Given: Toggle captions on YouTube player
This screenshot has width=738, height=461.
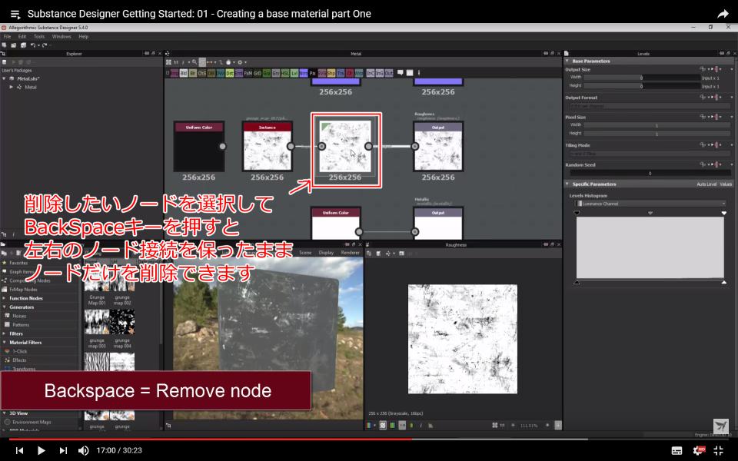Looking at the screenshot, I should pos(676,451).
